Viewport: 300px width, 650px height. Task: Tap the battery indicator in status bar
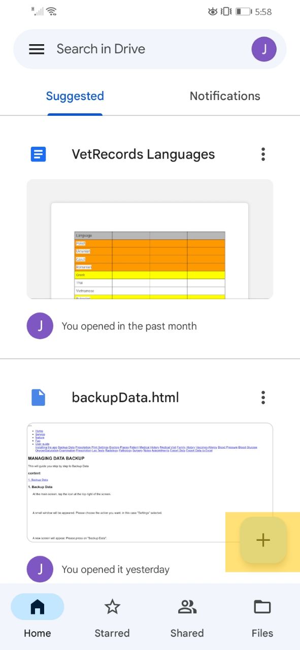[243, 11]
